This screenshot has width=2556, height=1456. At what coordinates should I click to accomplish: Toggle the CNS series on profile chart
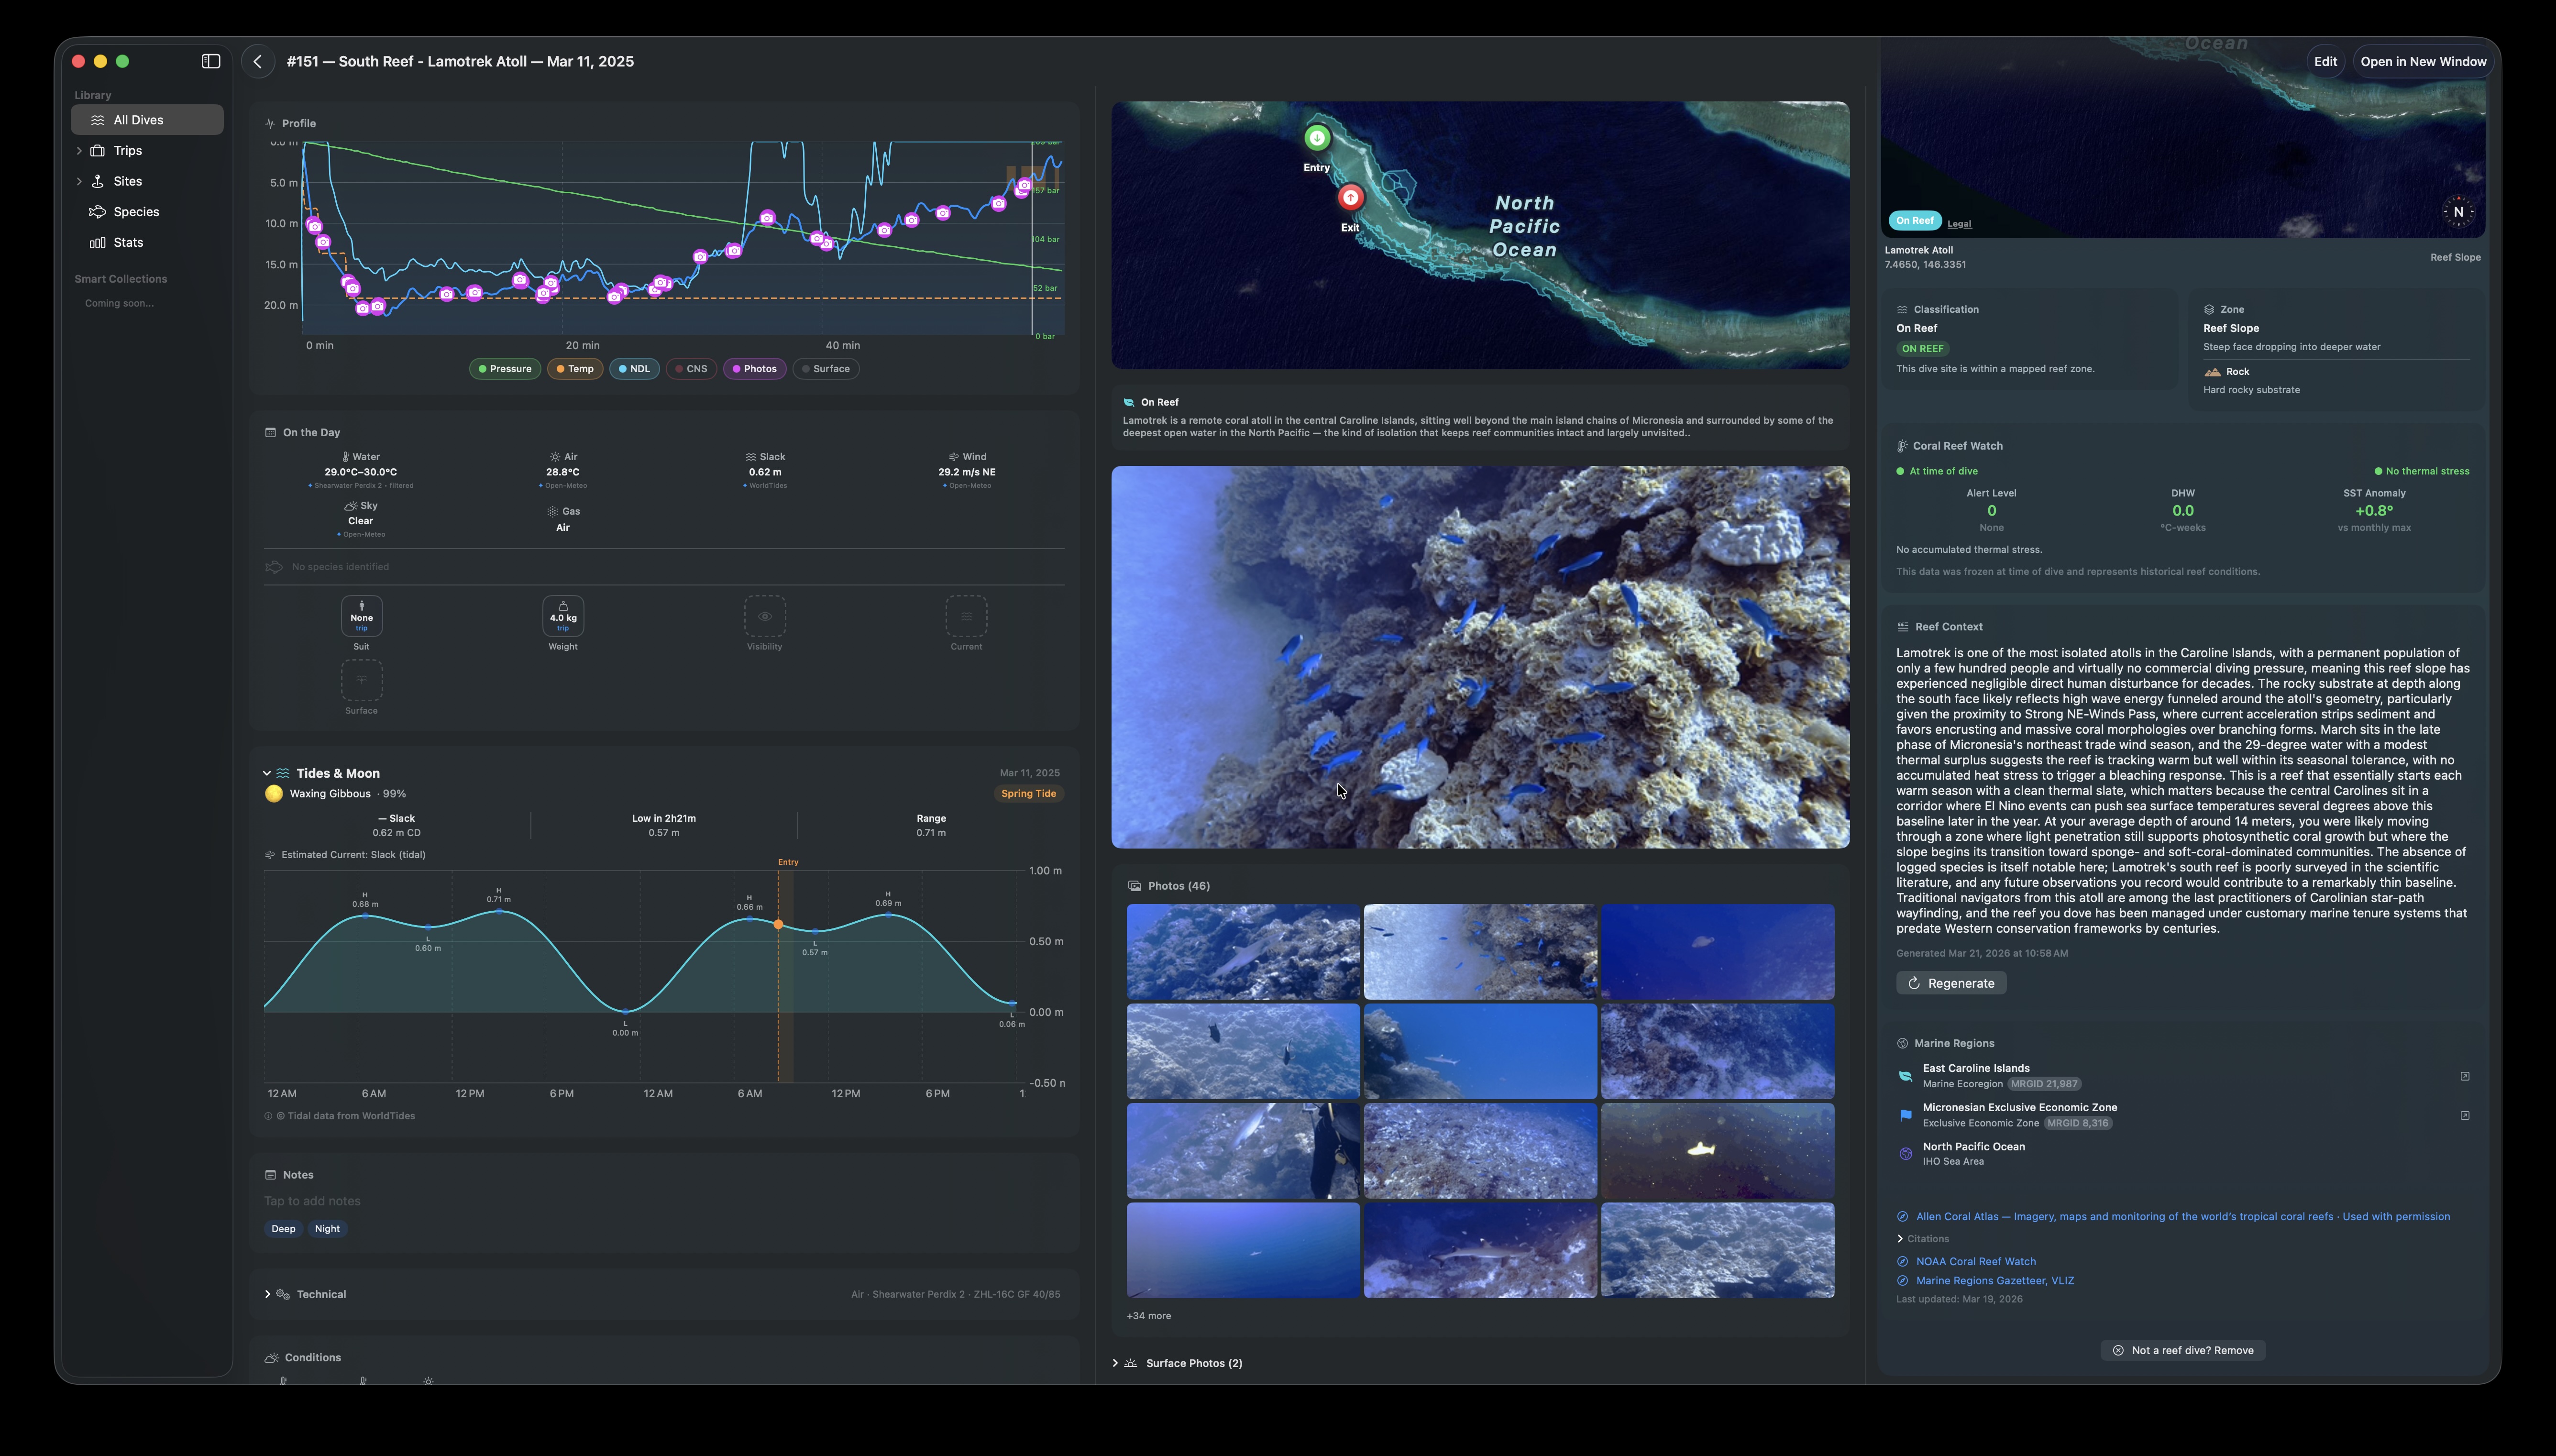(x=691, y=369)
